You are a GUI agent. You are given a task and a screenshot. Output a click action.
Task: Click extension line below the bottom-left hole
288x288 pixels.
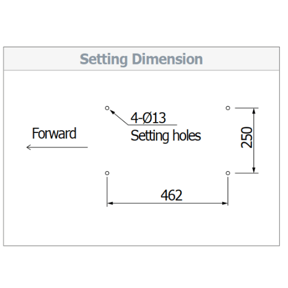pyautogui.click(x=107, y=192)
